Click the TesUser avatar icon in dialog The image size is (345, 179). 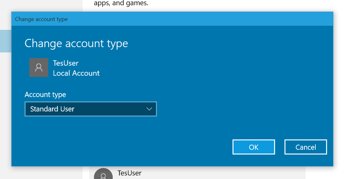(39, 68)
